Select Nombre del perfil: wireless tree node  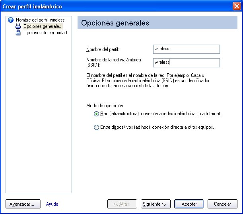[40, 20]
